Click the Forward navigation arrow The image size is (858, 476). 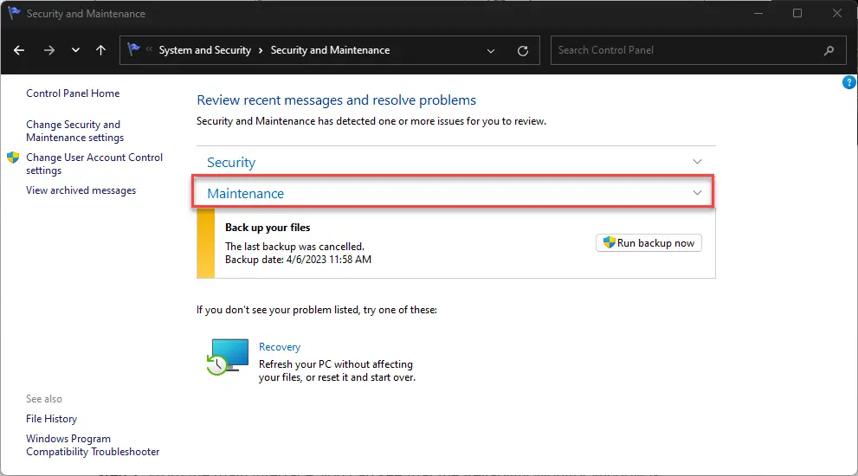[x=48, y=50]
